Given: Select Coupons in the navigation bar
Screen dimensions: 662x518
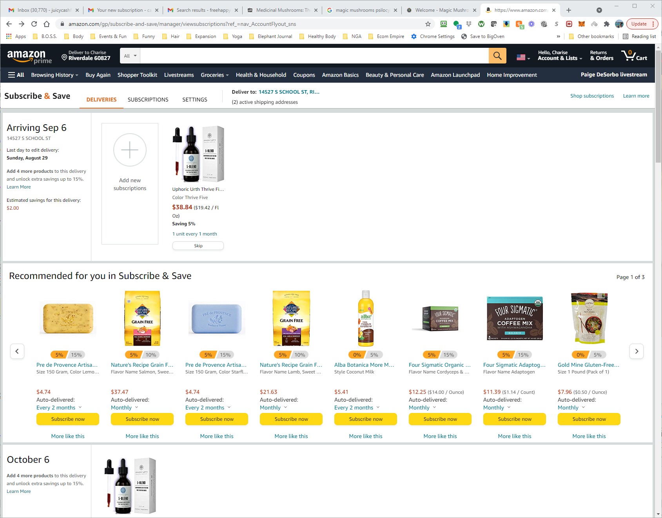Looking at the screenshot, I should click(304, 75).
